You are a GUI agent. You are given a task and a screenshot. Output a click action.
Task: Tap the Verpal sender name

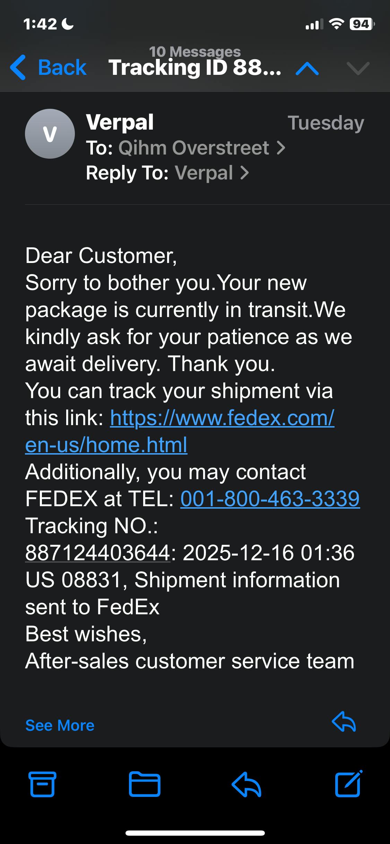(120, 122)
